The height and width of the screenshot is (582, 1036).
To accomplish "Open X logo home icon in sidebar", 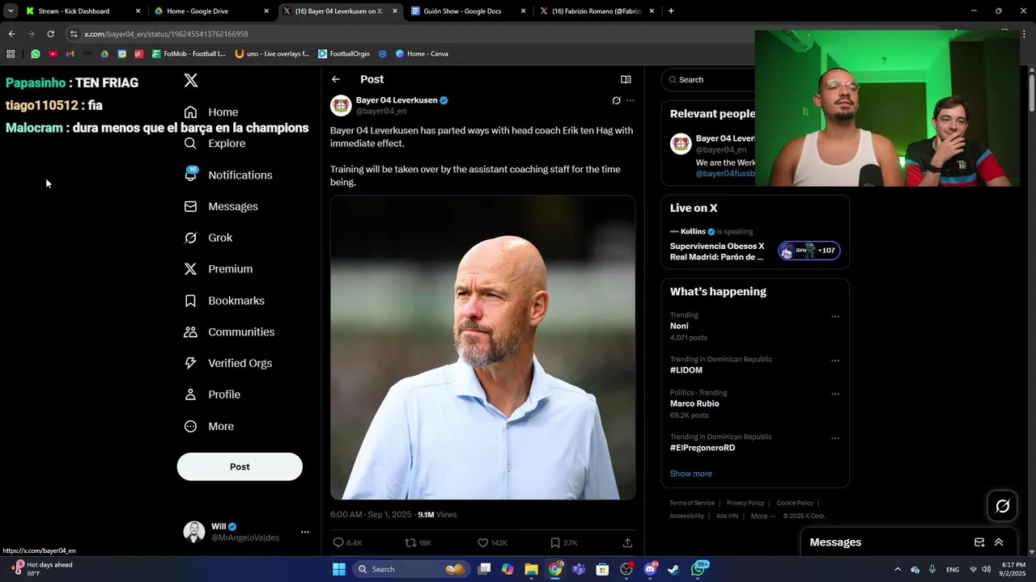I will [x=191, y=80].
